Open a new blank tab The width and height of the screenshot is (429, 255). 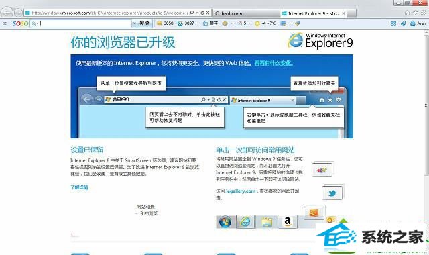click(x=352, y=13)
